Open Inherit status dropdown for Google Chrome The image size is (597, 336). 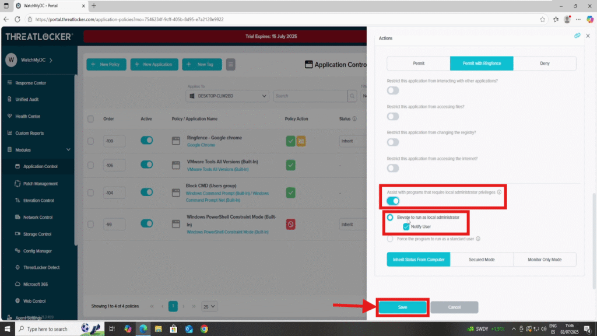coord(353,141)
